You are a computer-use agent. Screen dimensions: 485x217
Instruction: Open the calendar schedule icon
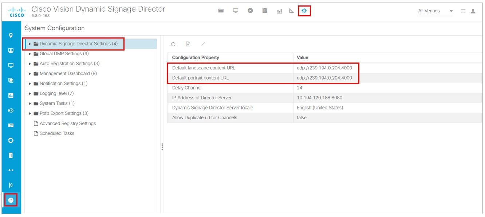click(x=265, y=11)
